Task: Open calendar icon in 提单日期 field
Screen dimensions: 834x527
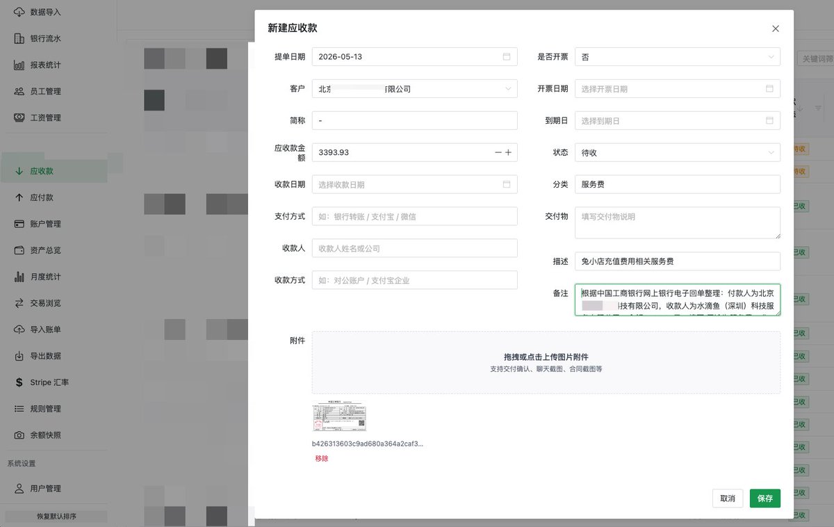Action: point(507,57)
